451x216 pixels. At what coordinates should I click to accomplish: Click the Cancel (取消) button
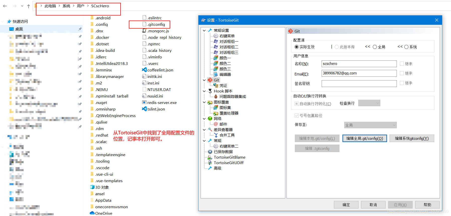(373, 205)
